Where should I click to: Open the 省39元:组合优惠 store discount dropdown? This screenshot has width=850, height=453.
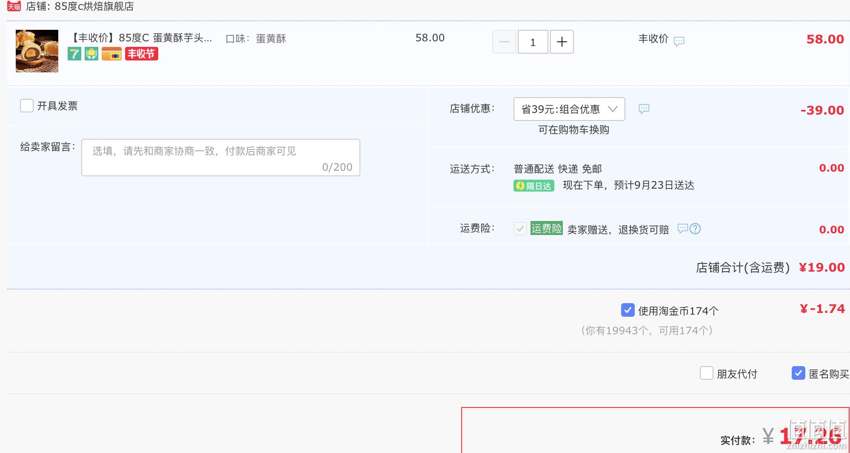coord(569,109)
